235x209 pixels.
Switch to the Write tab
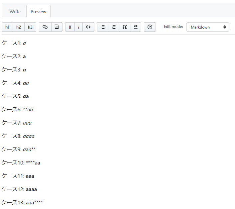click(x=15, y=12)
